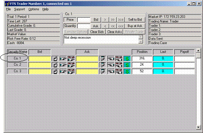Click the single < arrow button
Screen dimensions: 203x133
pyautogui.click(x=105, y=26)
